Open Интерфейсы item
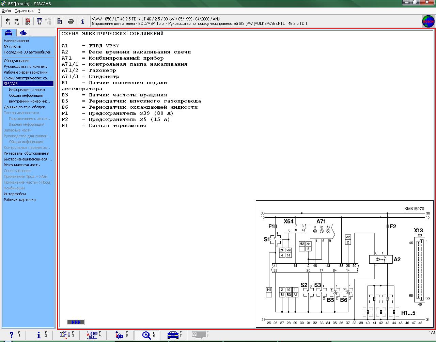 click(15, 194)
